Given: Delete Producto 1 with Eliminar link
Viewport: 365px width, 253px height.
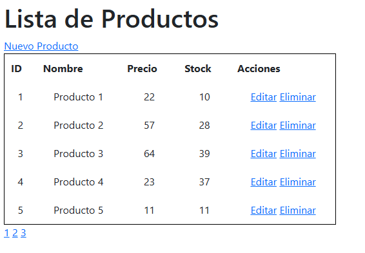Looking at the screenshot, I should click(x=298, y=97).
